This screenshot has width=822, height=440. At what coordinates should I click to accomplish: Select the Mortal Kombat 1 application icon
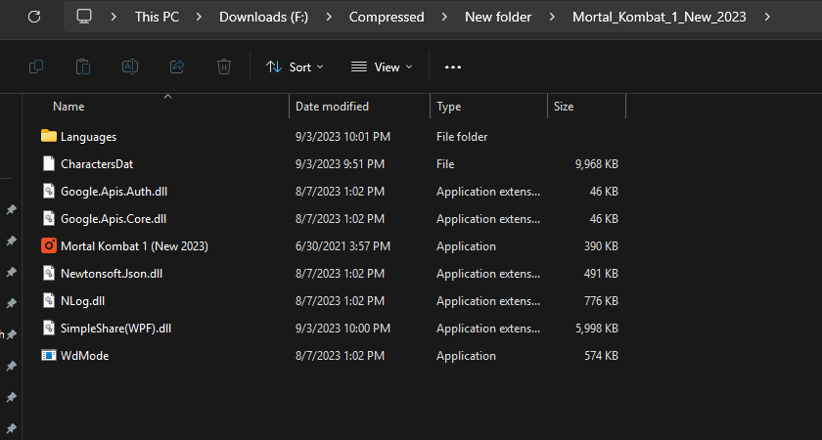point(49,246)
